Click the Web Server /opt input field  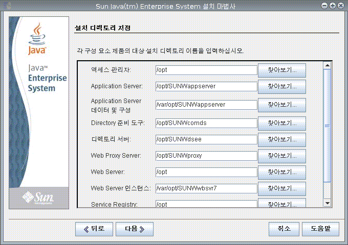pos(206,172)
